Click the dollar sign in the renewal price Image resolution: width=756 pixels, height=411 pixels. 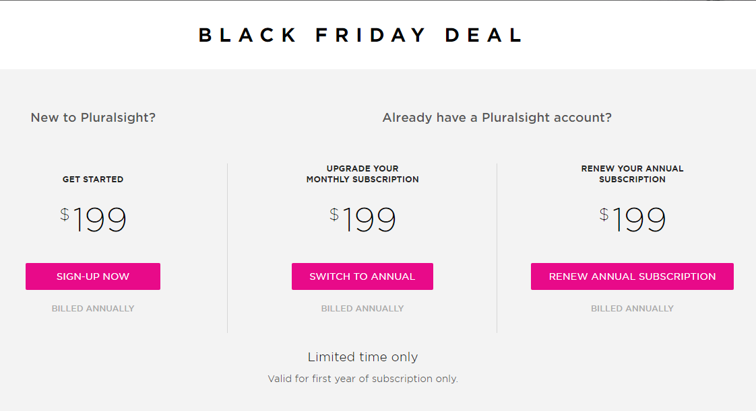click(x=604, y=214)
